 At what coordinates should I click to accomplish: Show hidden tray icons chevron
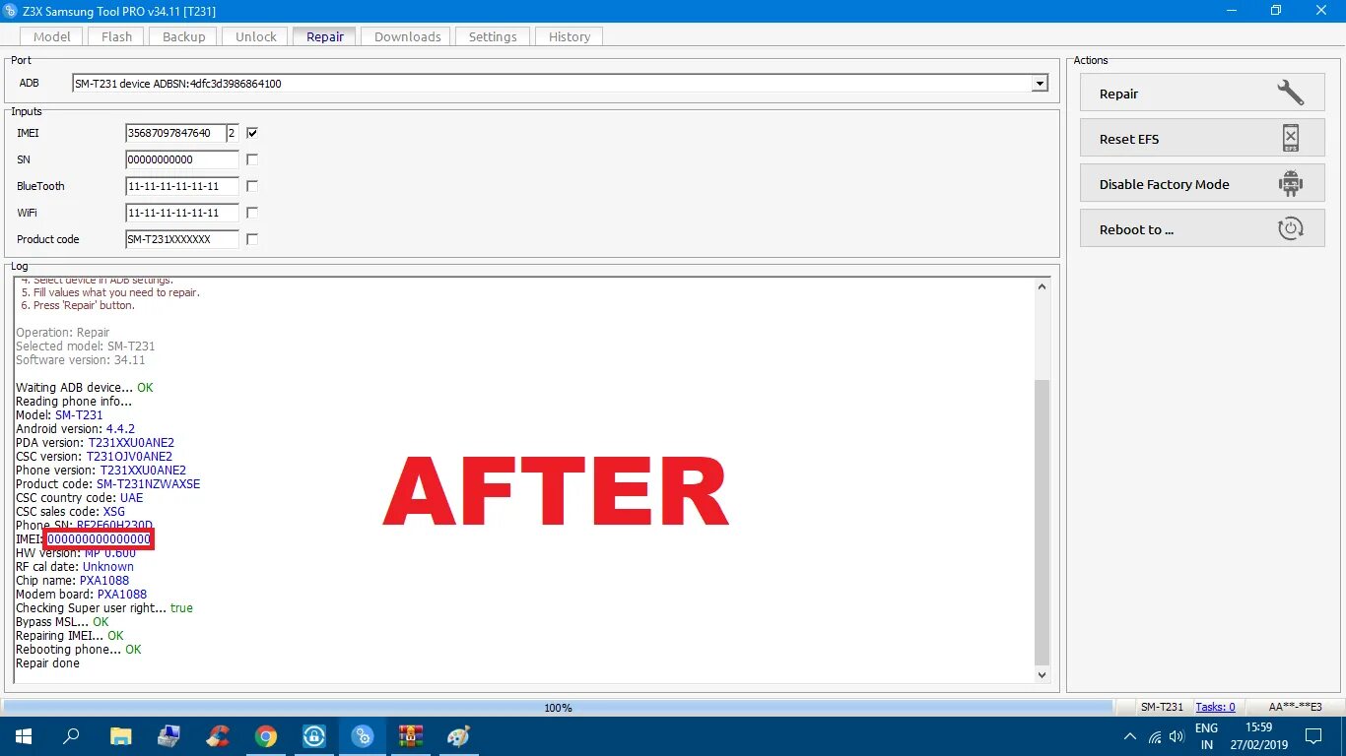(1130, 736)
